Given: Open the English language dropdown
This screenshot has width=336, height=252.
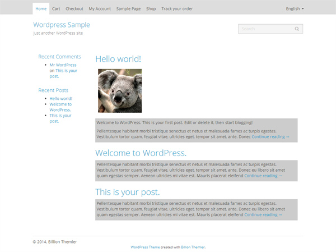Looking at the screenshot, I should tap(295, 9).
